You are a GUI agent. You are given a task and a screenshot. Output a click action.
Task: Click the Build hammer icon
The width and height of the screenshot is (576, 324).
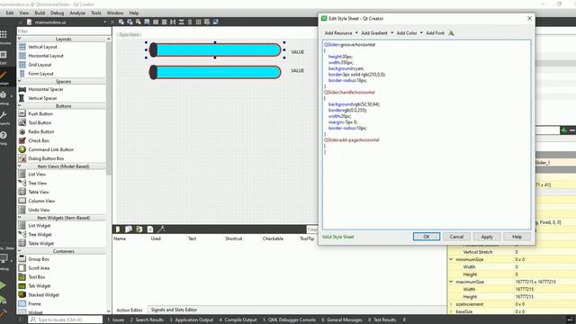coord(3,312)
